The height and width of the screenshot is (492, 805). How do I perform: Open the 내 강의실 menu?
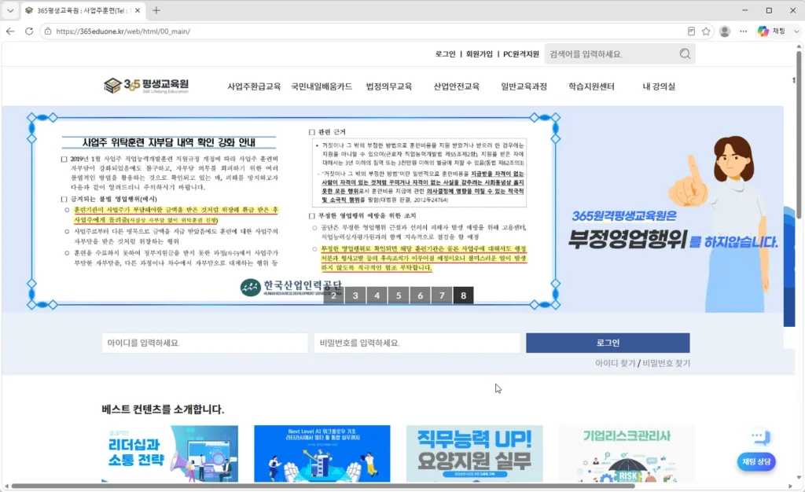point(659,86)
